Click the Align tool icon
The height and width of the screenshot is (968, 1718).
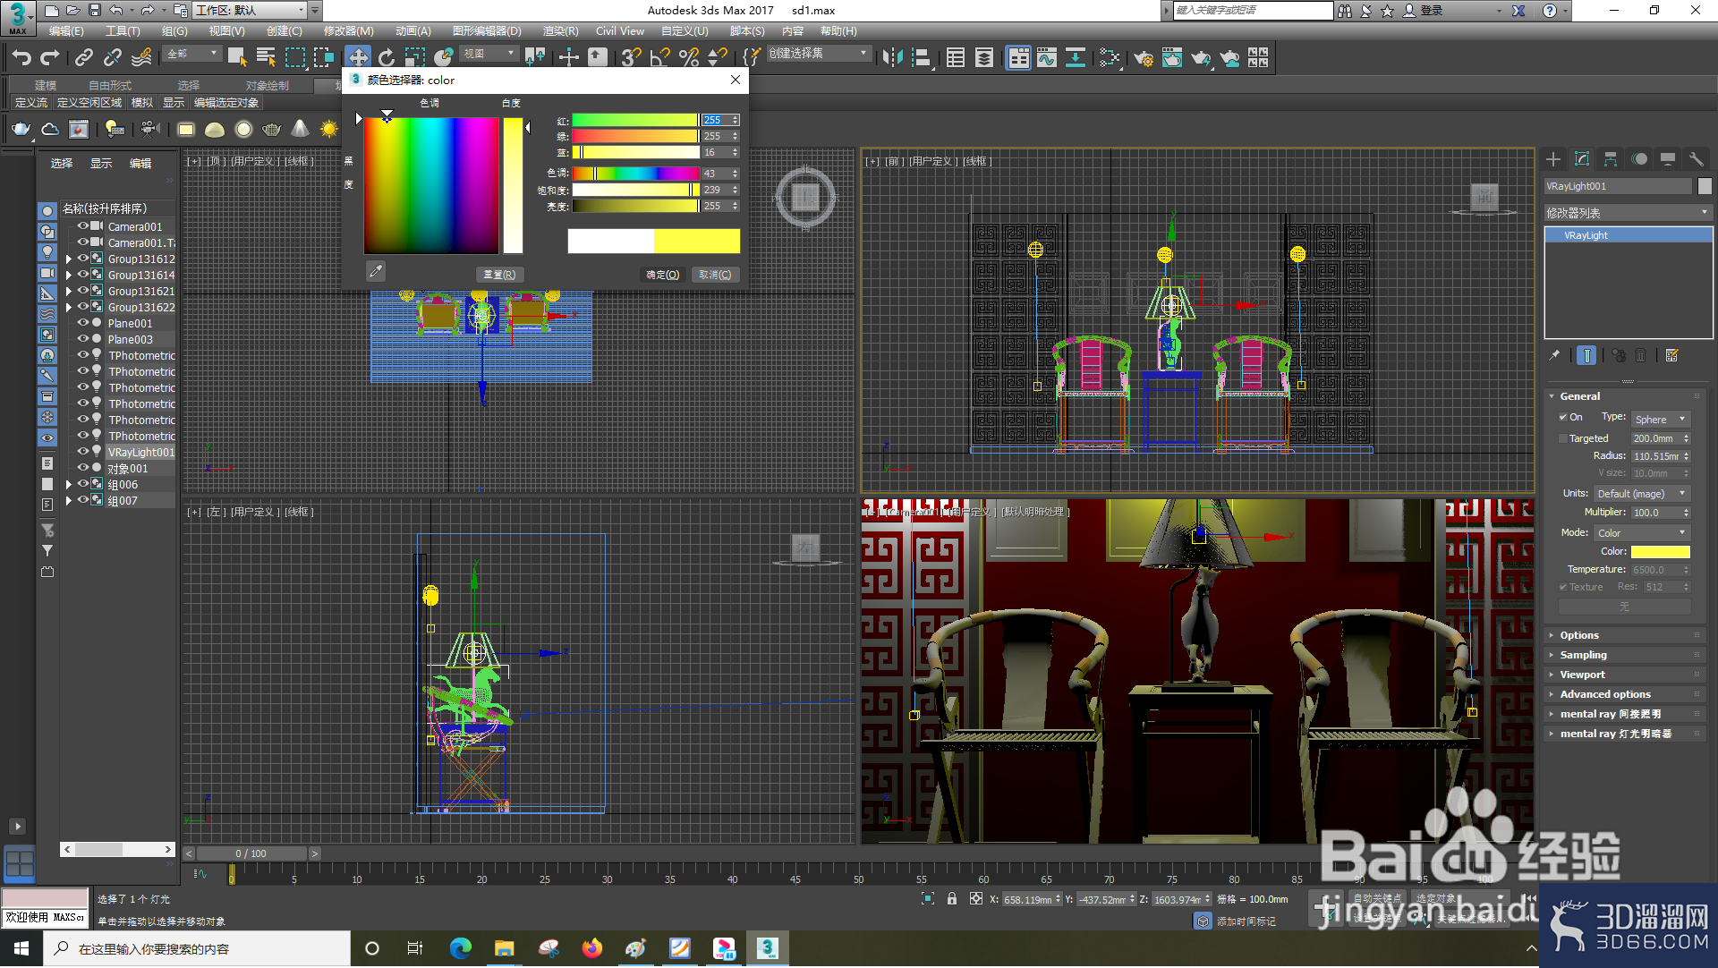922,58
